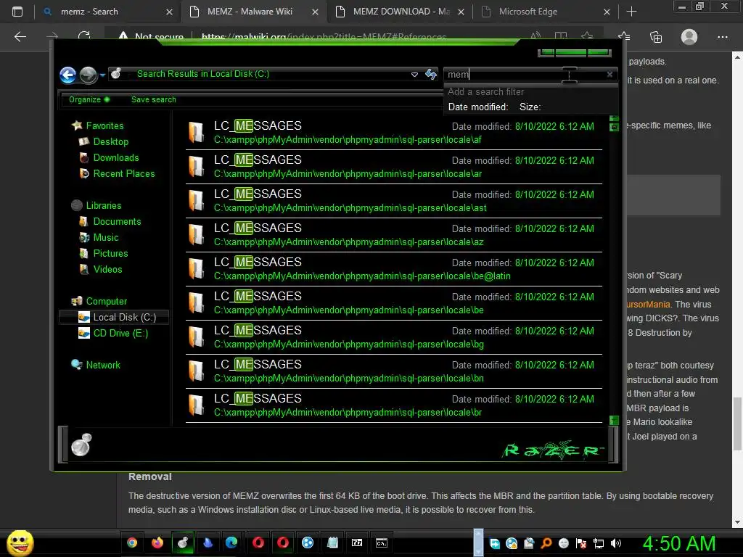Viewport: 743px width, 557px height.
Task: Click folder icon of the locale\bg result
Action: (196, 337)
